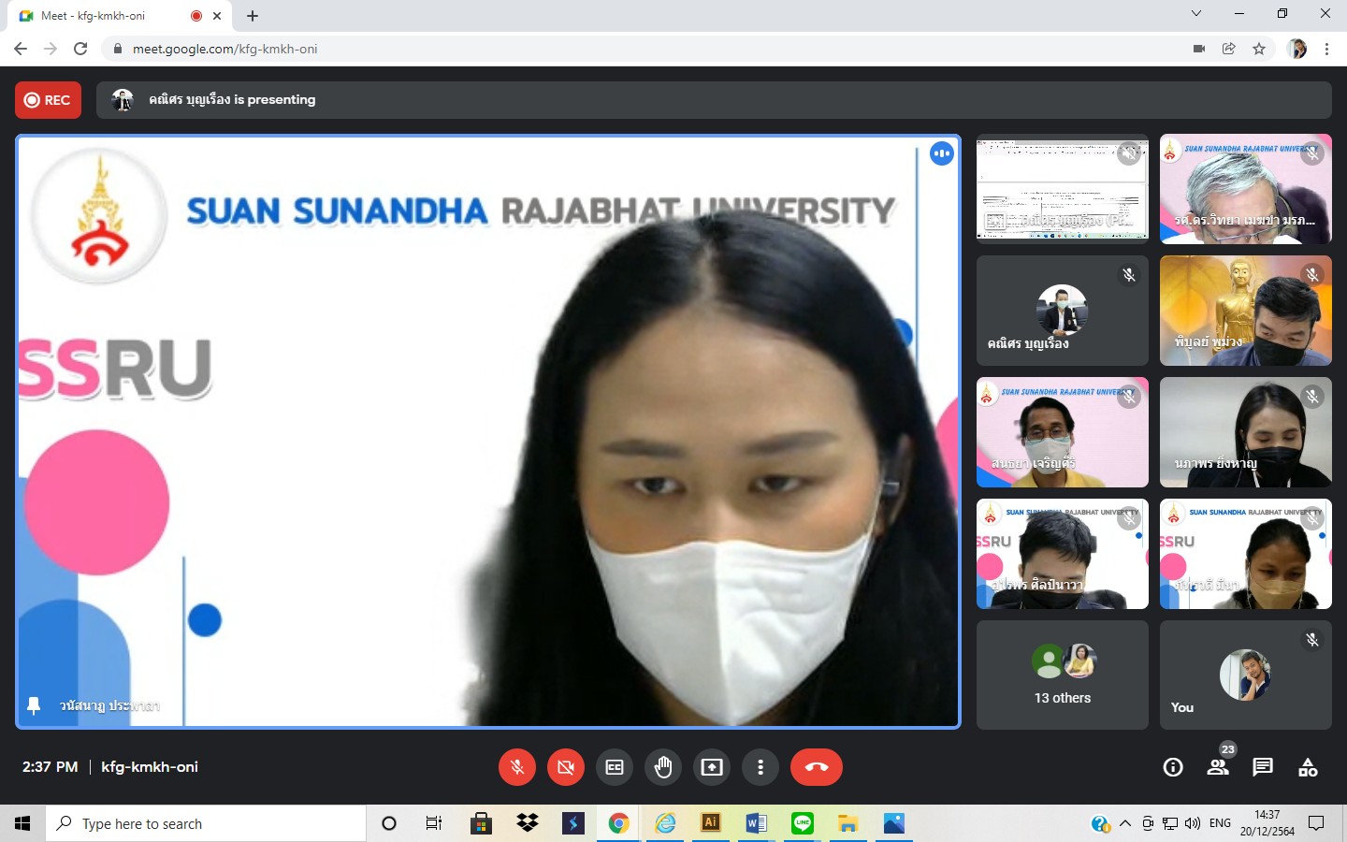Select the shared presentation thumbnail tile
The image size is (1347, 842).
point(1062,189)
